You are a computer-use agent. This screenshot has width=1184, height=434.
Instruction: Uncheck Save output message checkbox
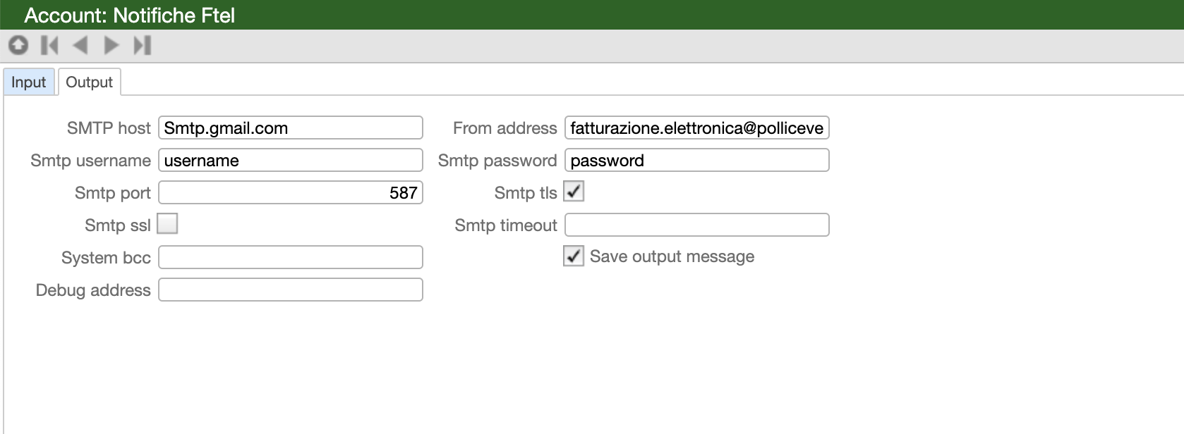pos(574,256)
